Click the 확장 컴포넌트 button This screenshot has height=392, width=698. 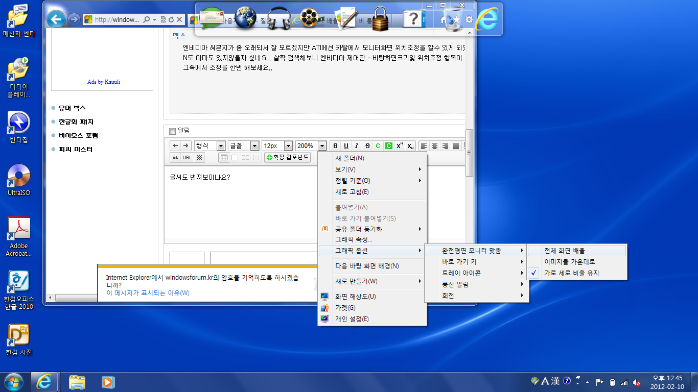(x=287, y=158)
